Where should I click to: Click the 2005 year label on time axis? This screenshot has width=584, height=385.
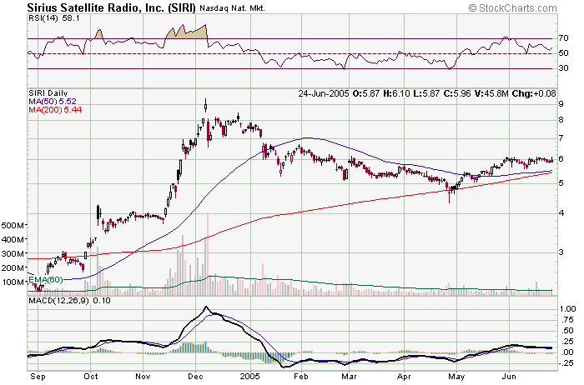250,377
